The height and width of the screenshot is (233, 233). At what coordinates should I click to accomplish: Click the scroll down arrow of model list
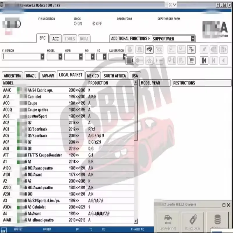point(136,221)
